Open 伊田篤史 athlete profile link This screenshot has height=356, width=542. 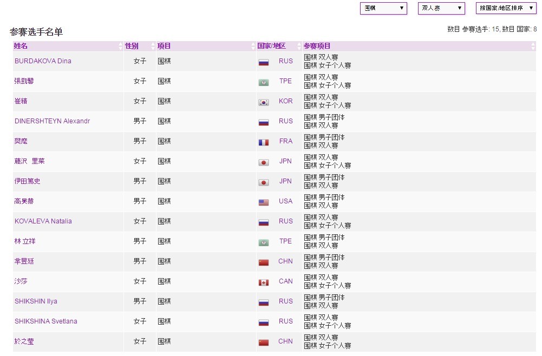pyautogui.click(x=27, y=181)
